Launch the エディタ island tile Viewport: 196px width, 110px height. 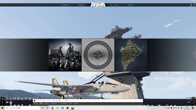pyautogui.click(x=131, y=55)
